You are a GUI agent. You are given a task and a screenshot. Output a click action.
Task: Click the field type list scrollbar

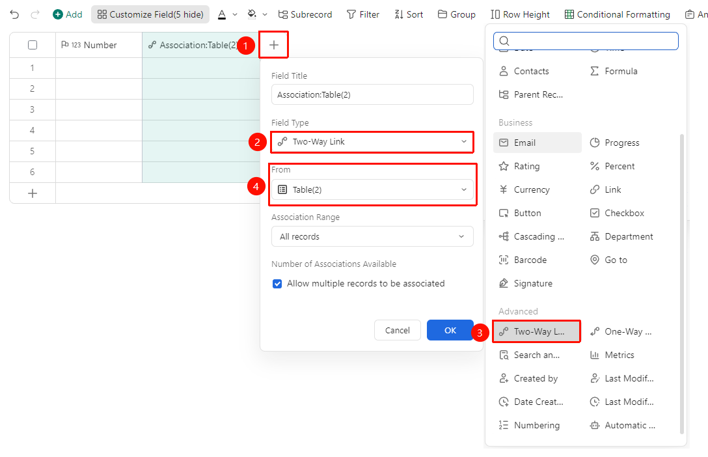click(682, 284)
